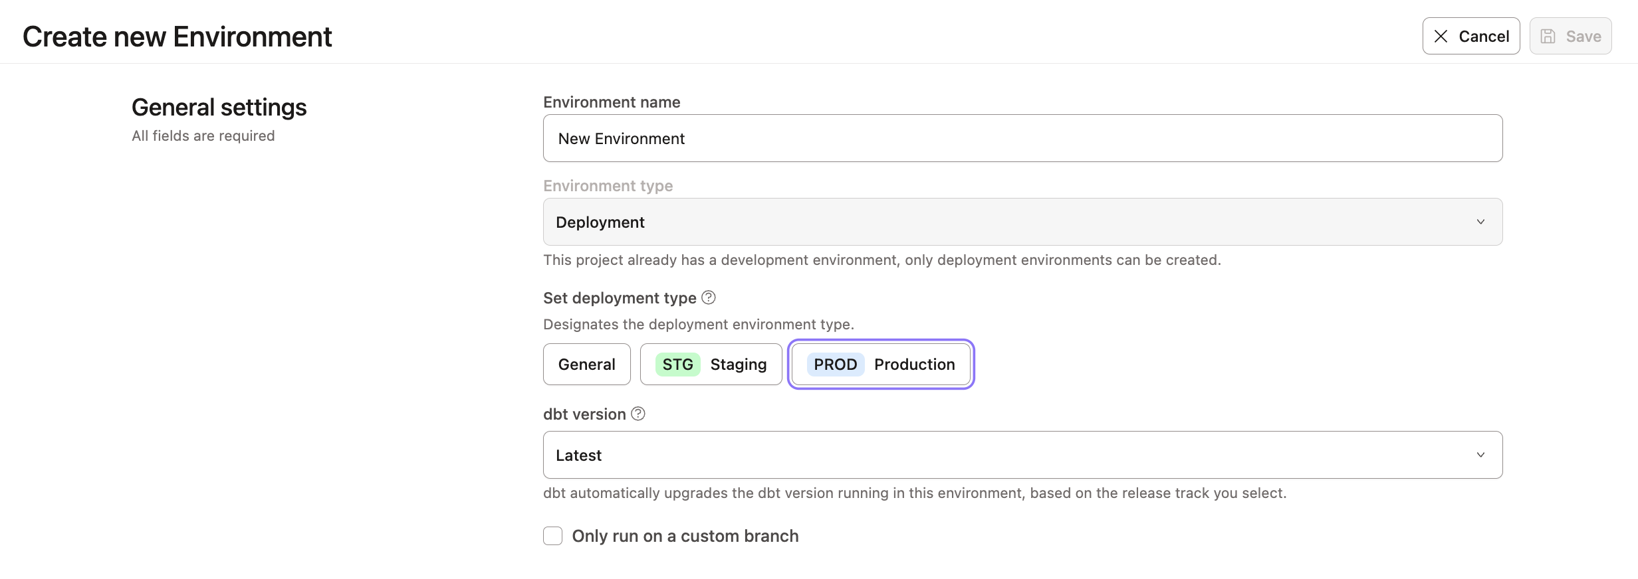Click the 'Environment name' field label
Viewport: 1638px width, 579px height.
pos(612,102)
